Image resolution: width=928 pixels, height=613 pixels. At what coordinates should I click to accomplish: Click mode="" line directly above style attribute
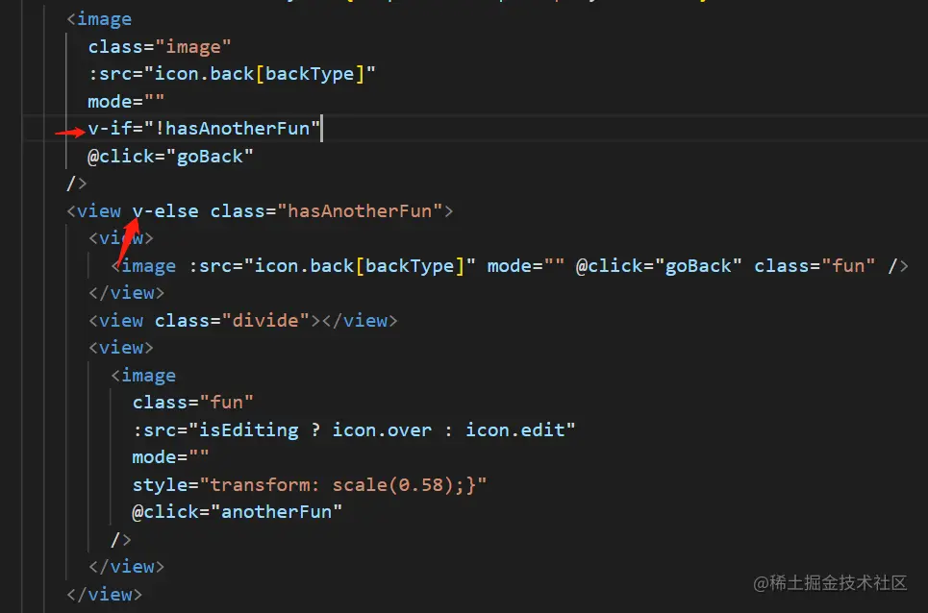pos(170,457)
